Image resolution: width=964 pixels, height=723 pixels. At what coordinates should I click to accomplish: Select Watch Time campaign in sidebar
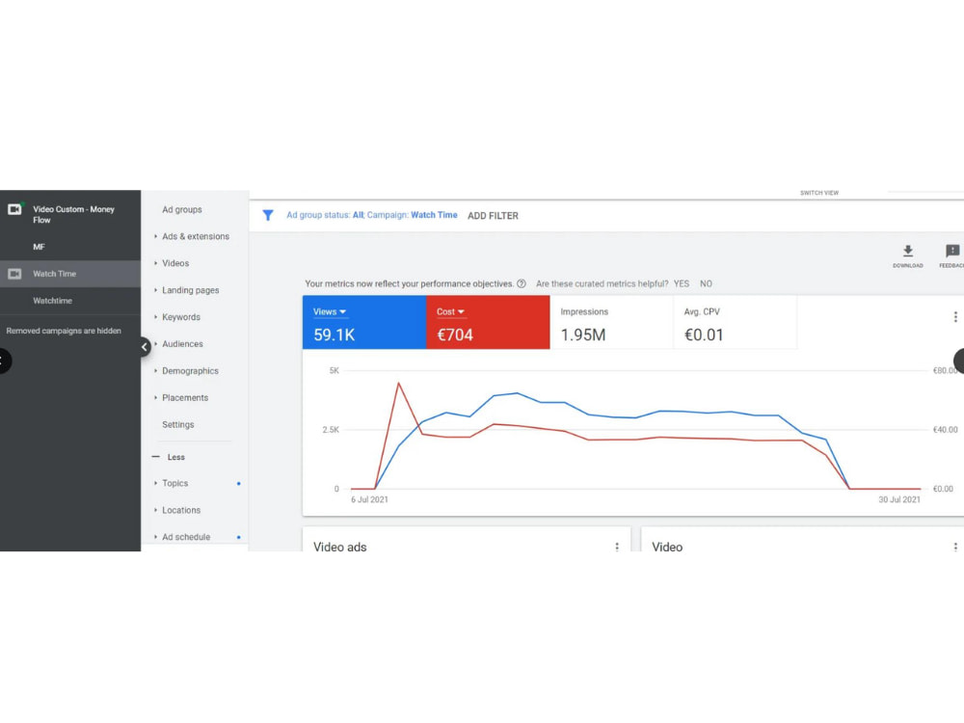click(55, 274)
